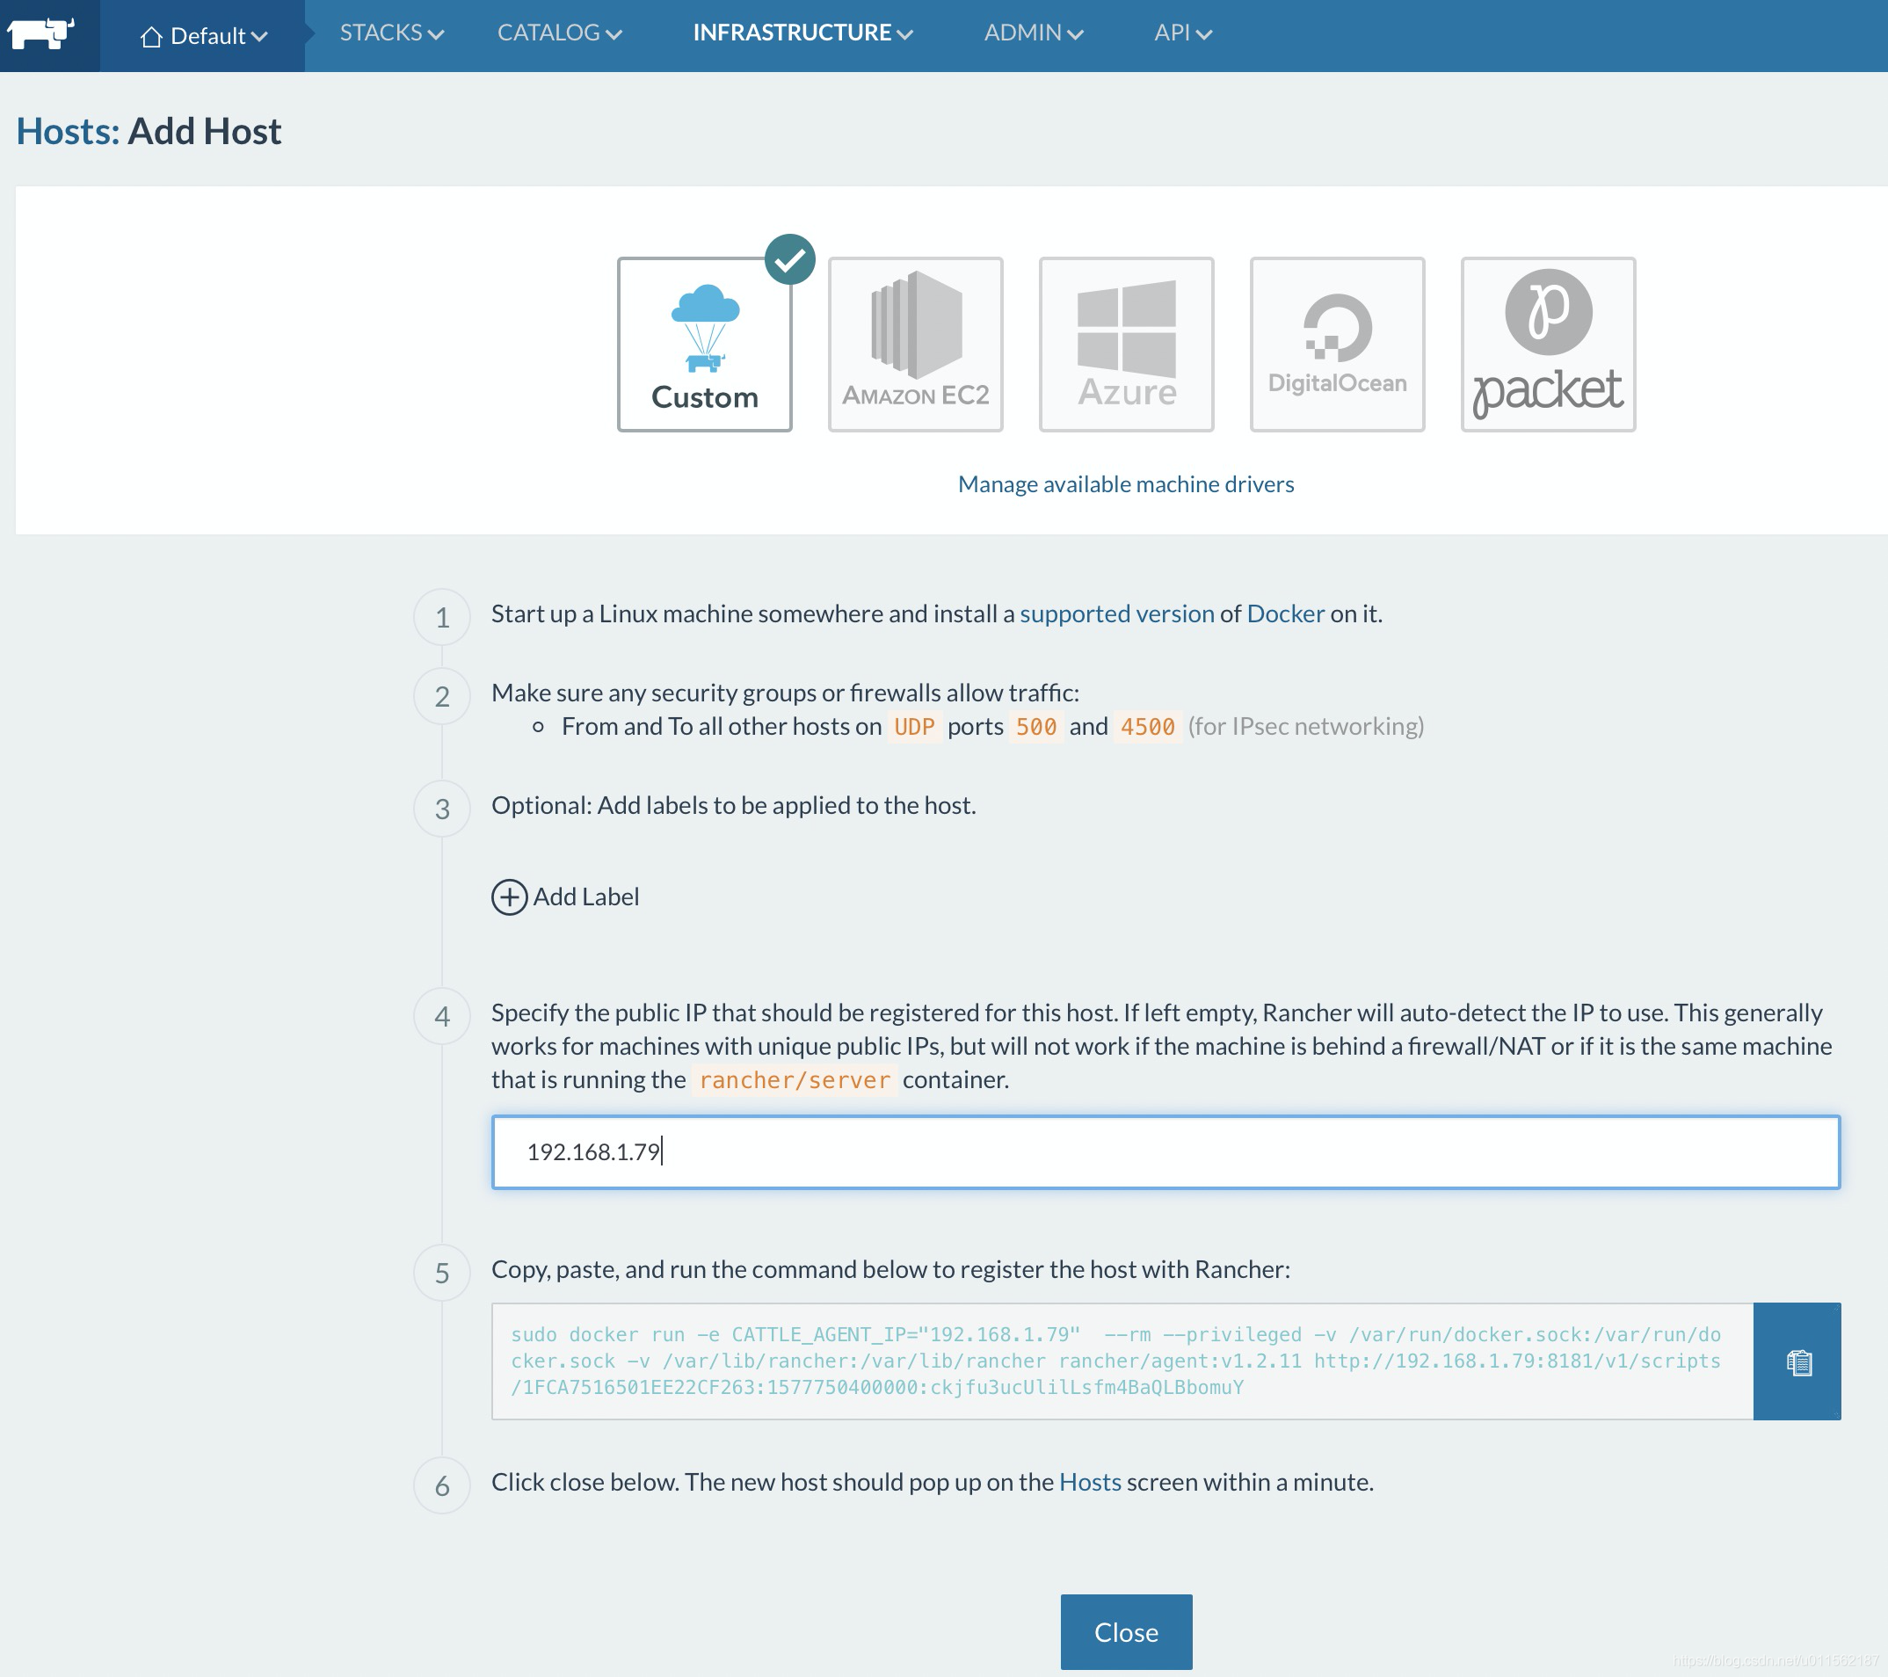This screenshot has height=1677, width=1888.
Task: Open the API menu
Action: point(1182,33)
